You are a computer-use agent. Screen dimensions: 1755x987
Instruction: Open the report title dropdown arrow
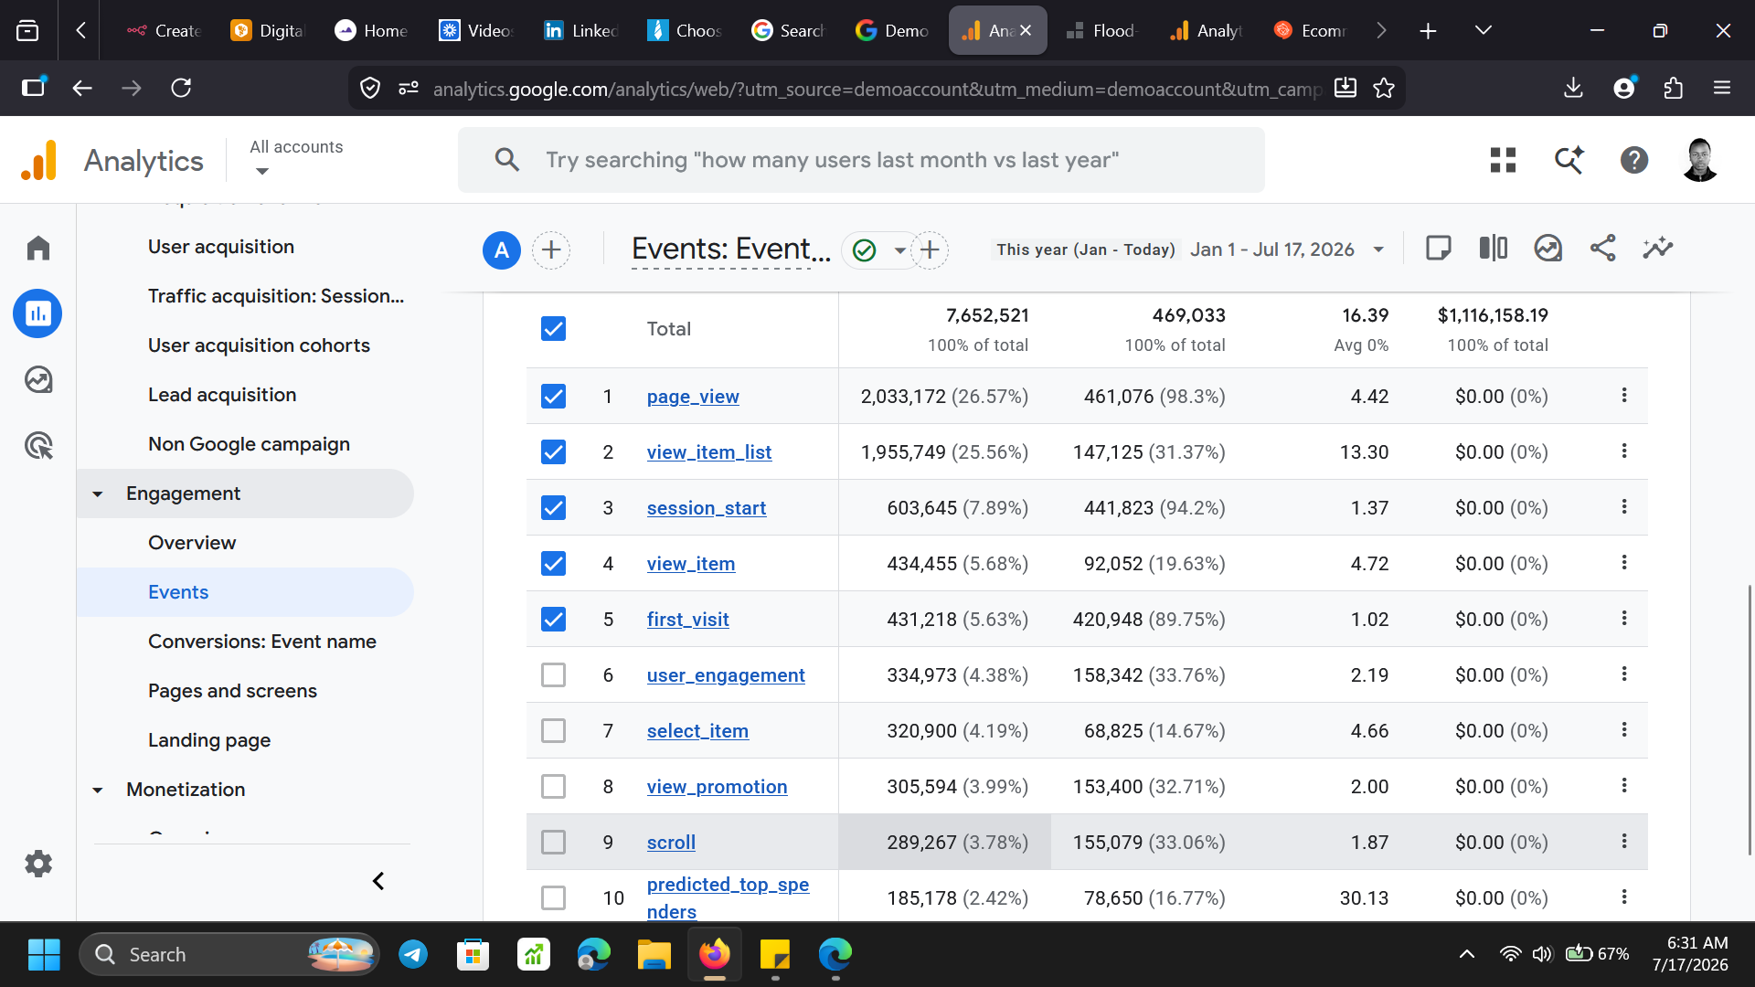coord(900,250)
